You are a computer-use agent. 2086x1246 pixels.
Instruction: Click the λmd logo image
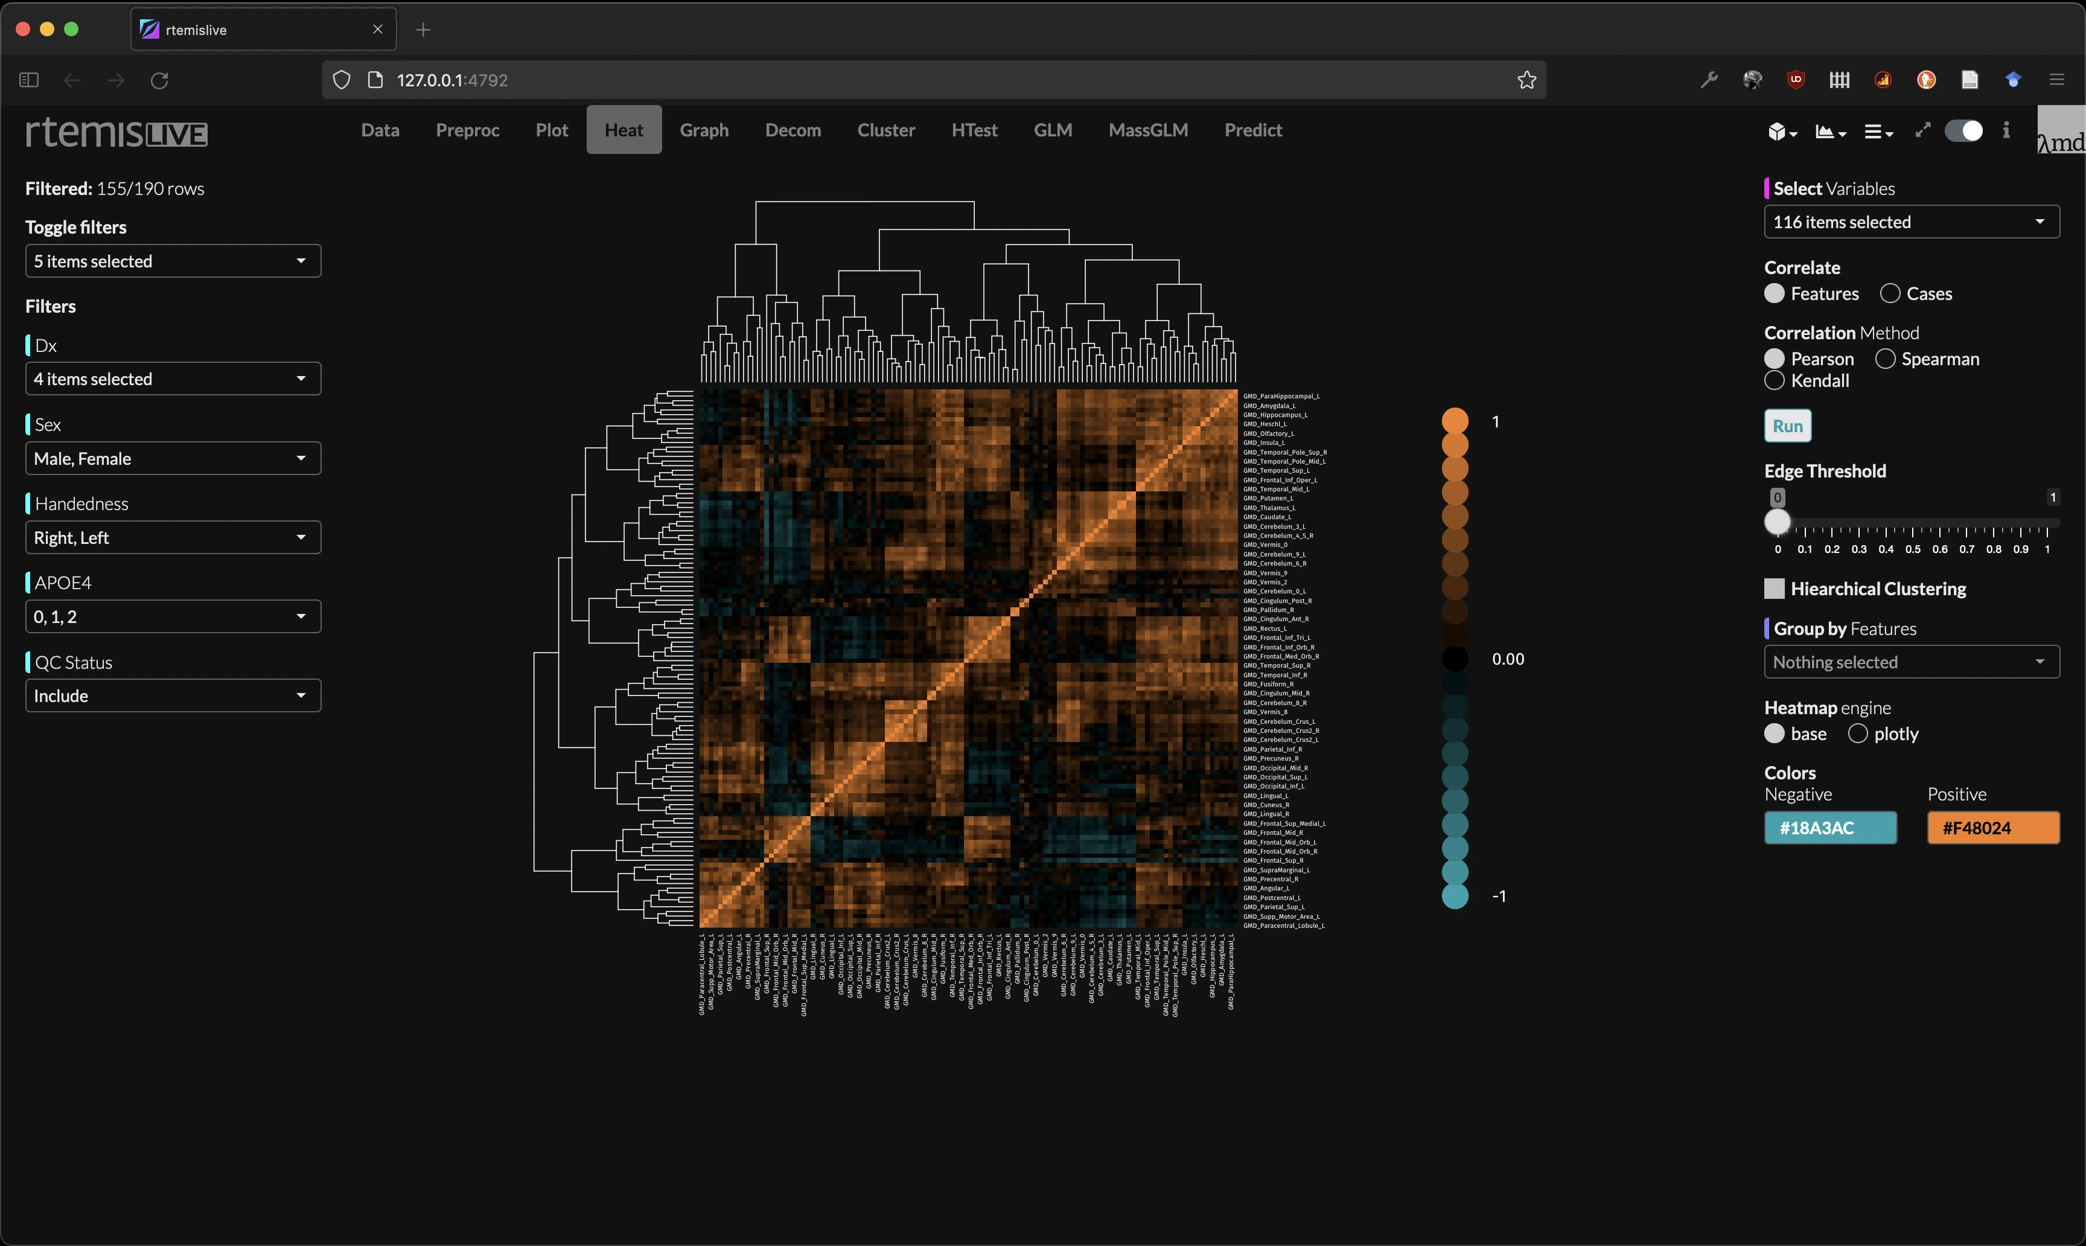[2062, 130]
